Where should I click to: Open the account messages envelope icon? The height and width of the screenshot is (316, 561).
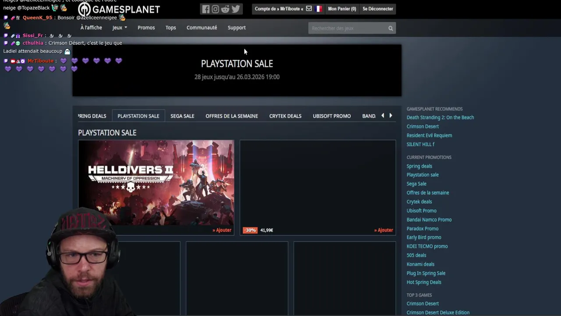(x=309, y=8)
